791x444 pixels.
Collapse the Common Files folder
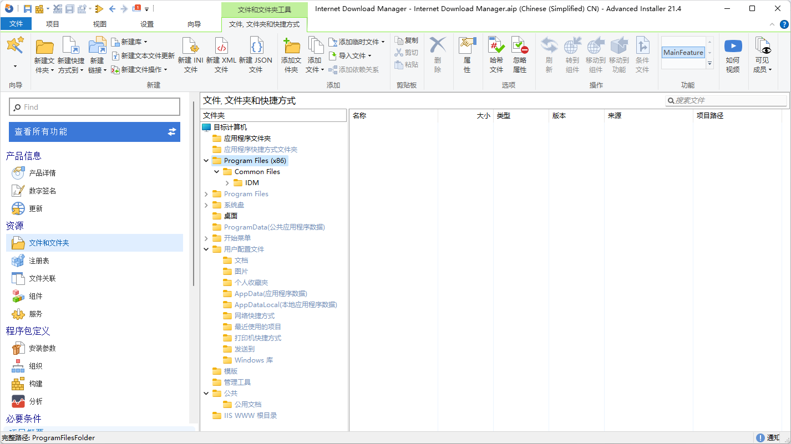217,172
